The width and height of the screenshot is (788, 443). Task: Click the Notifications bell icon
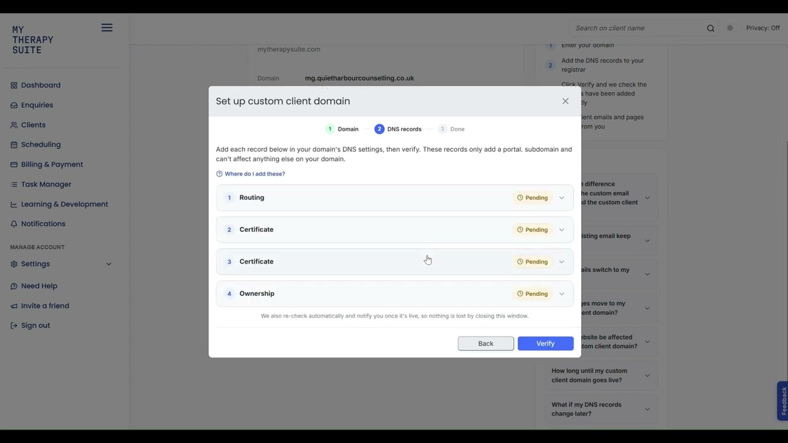[14, 224]
